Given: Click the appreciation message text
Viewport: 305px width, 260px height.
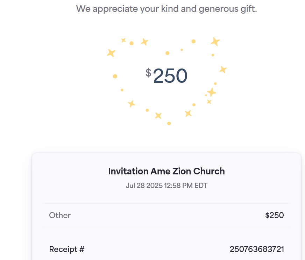Looking at the screenshot, I should (166, 8).
